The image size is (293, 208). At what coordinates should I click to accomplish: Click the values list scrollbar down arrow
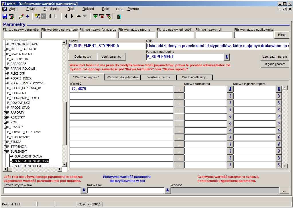(285, 166)
